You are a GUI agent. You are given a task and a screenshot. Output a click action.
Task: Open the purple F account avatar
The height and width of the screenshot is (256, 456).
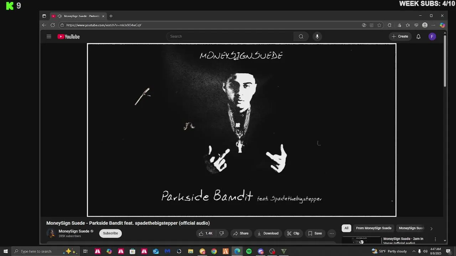coord(432,36)
